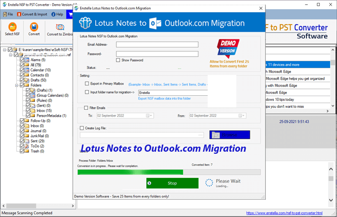
Task: Click the Inbox (0) folder icon
Action: click(x=27, y=126)
